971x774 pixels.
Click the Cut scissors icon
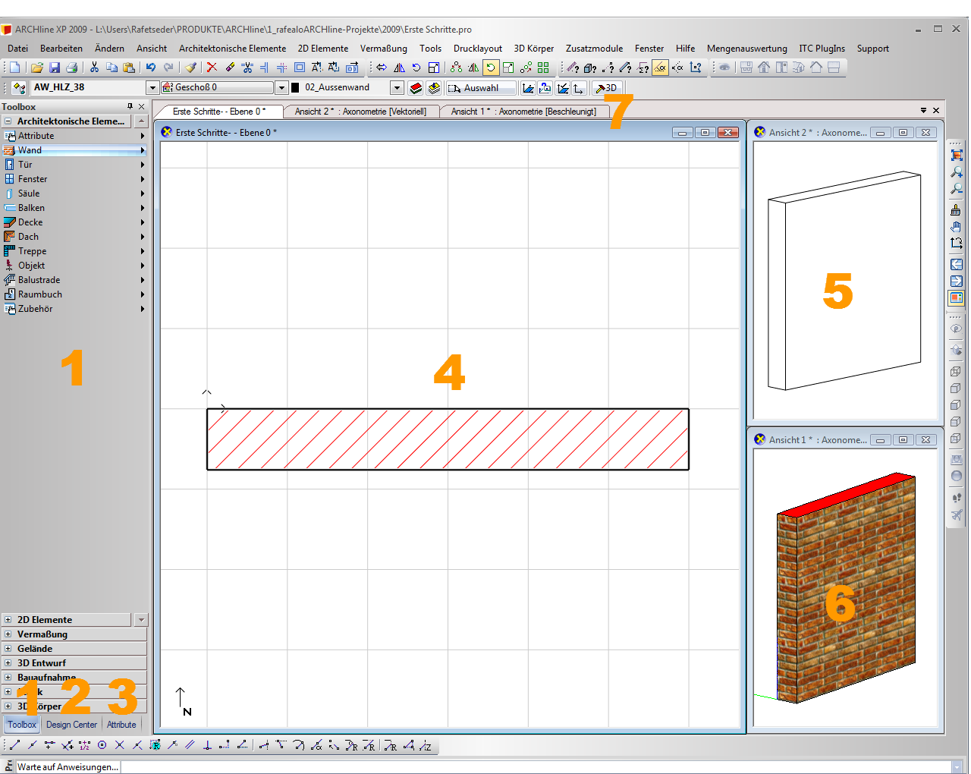click(94, 68)
